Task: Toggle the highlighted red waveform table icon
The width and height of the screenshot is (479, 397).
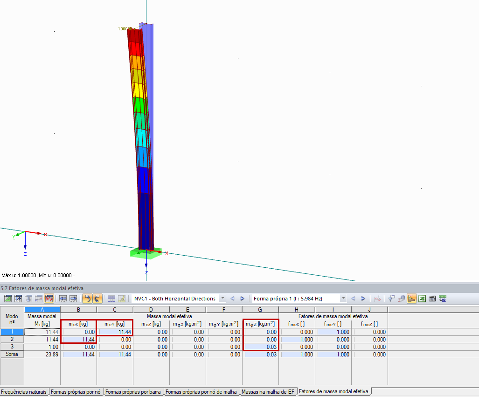Action: 49,299
